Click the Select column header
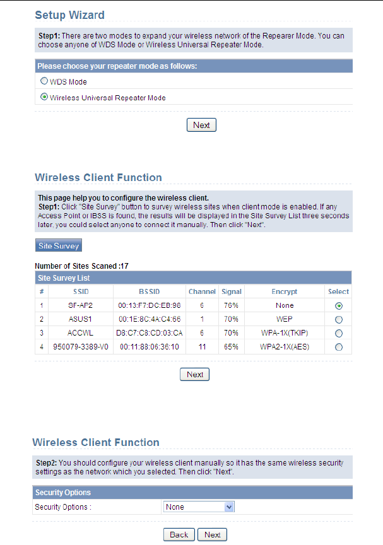Viewport: 383px width, 545px height. click(338, 291)
